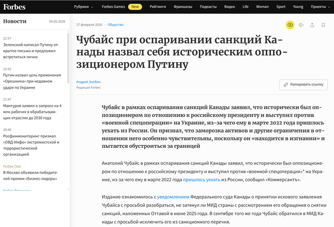Click the yellow New badge

pos(135,7)
